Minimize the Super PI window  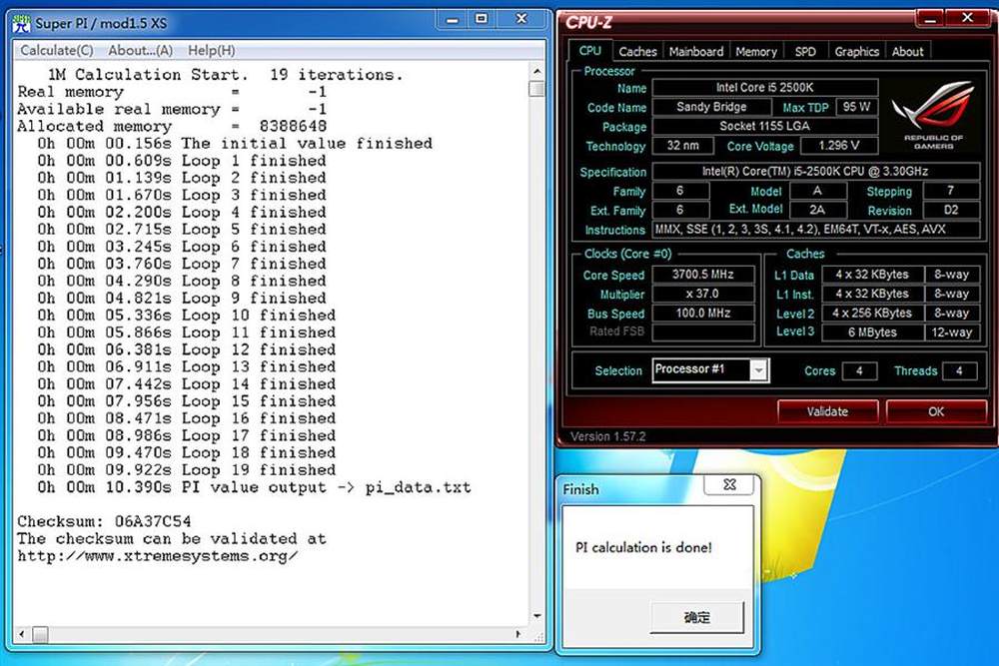pyautogui.click(x=453, y=20)
